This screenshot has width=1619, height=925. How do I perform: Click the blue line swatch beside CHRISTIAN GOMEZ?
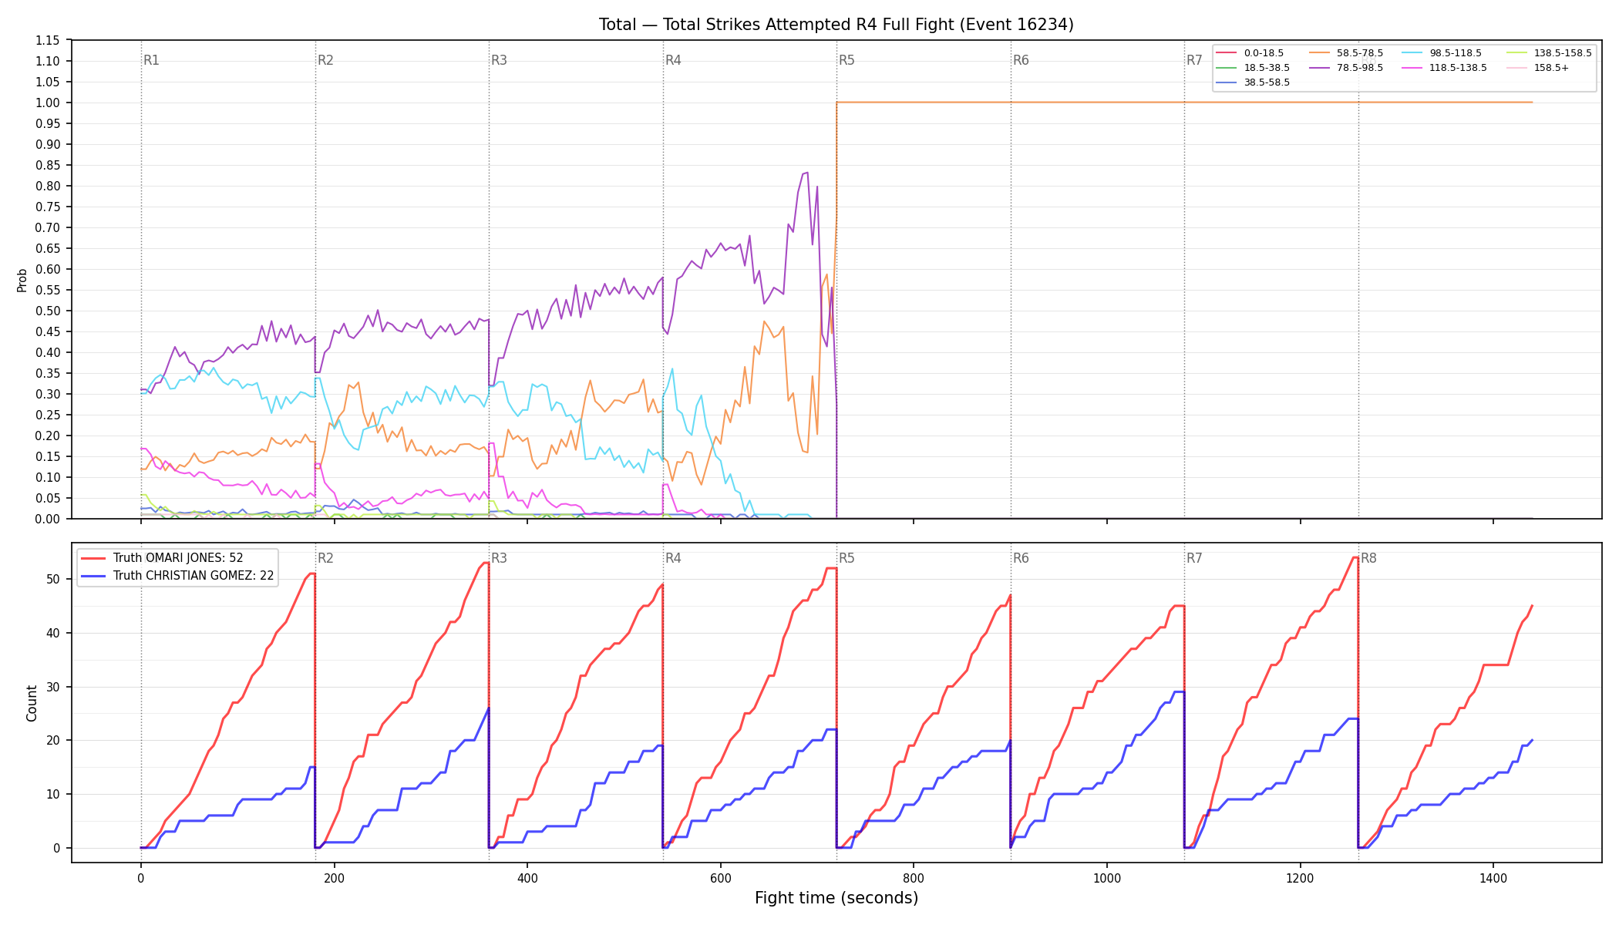click(x=93, y=576)
